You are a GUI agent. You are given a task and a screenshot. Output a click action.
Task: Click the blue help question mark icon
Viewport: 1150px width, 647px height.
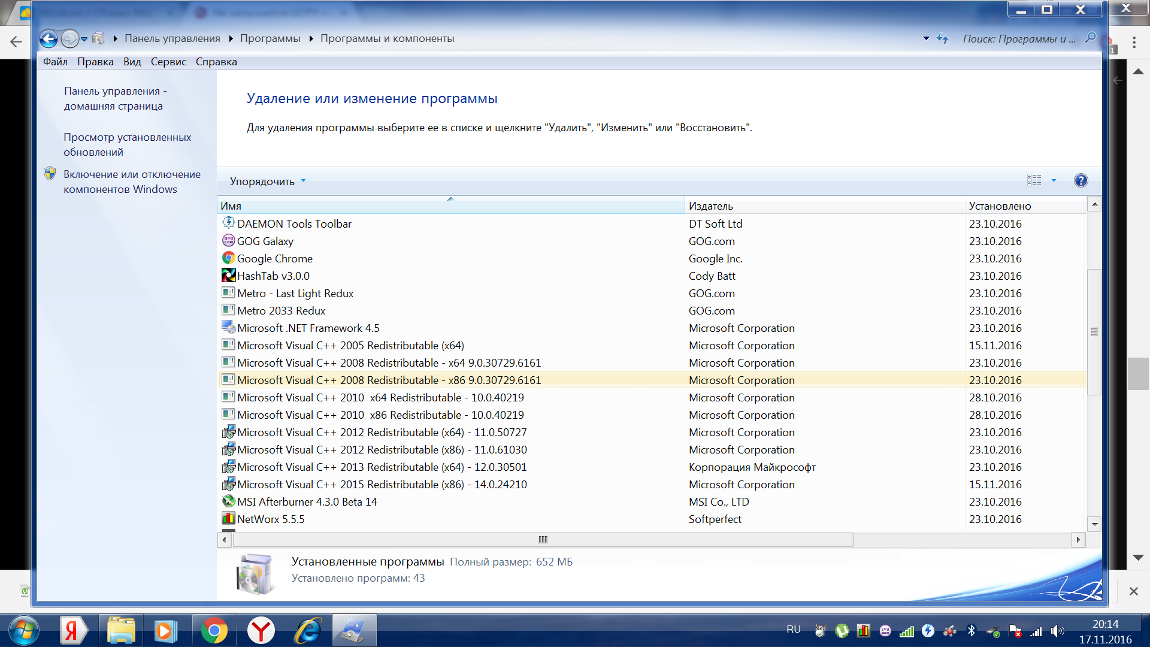[1081, 180]
